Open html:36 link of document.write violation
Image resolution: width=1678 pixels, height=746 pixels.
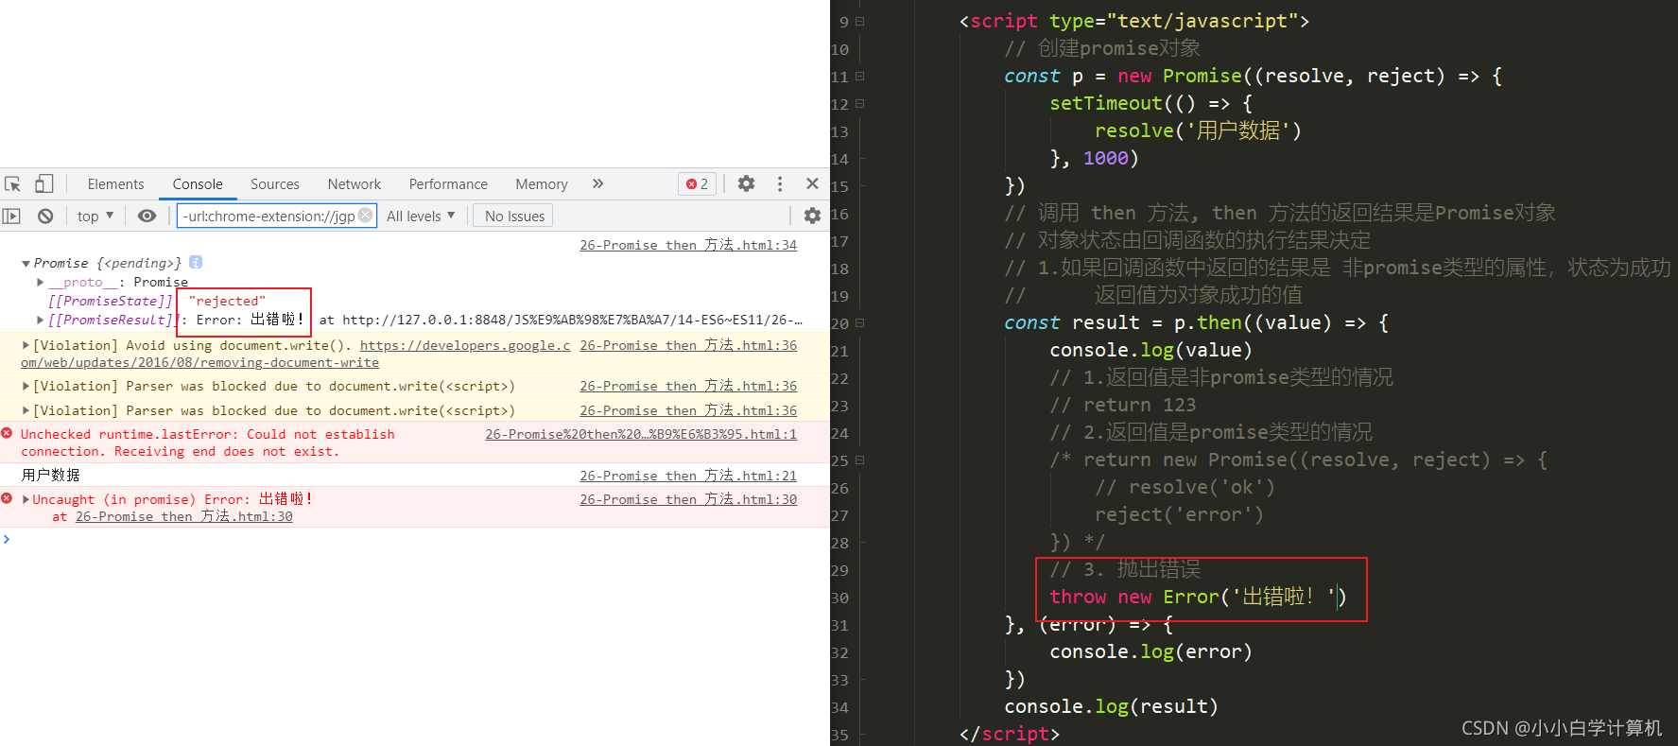pyautogui.click(x=688, y=345)
